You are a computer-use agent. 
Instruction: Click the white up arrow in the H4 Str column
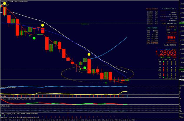click(x=172, y=68)
